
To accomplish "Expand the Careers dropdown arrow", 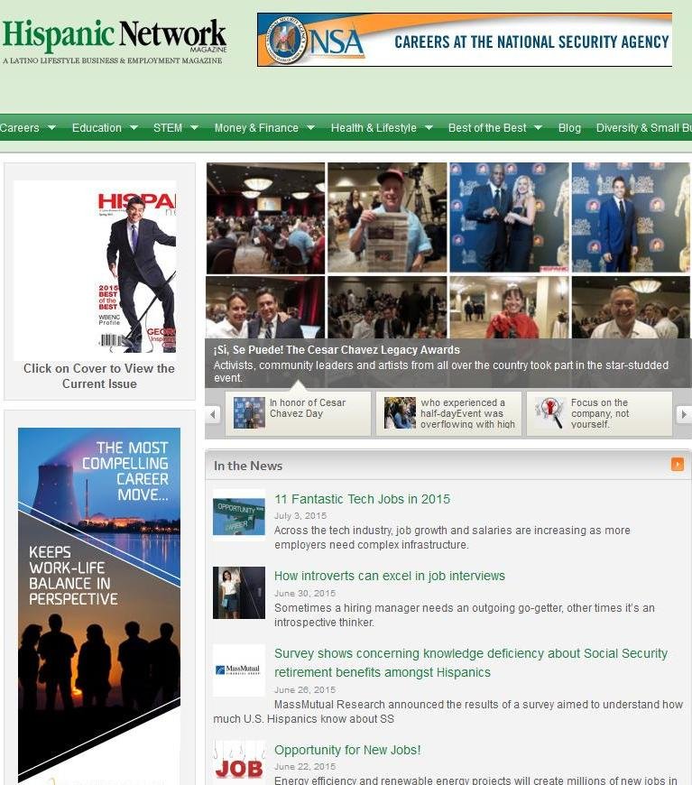I will 51,127.
